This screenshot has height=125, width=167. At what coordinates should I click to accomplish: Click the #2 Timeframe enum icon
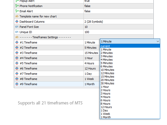click(17, 47)
